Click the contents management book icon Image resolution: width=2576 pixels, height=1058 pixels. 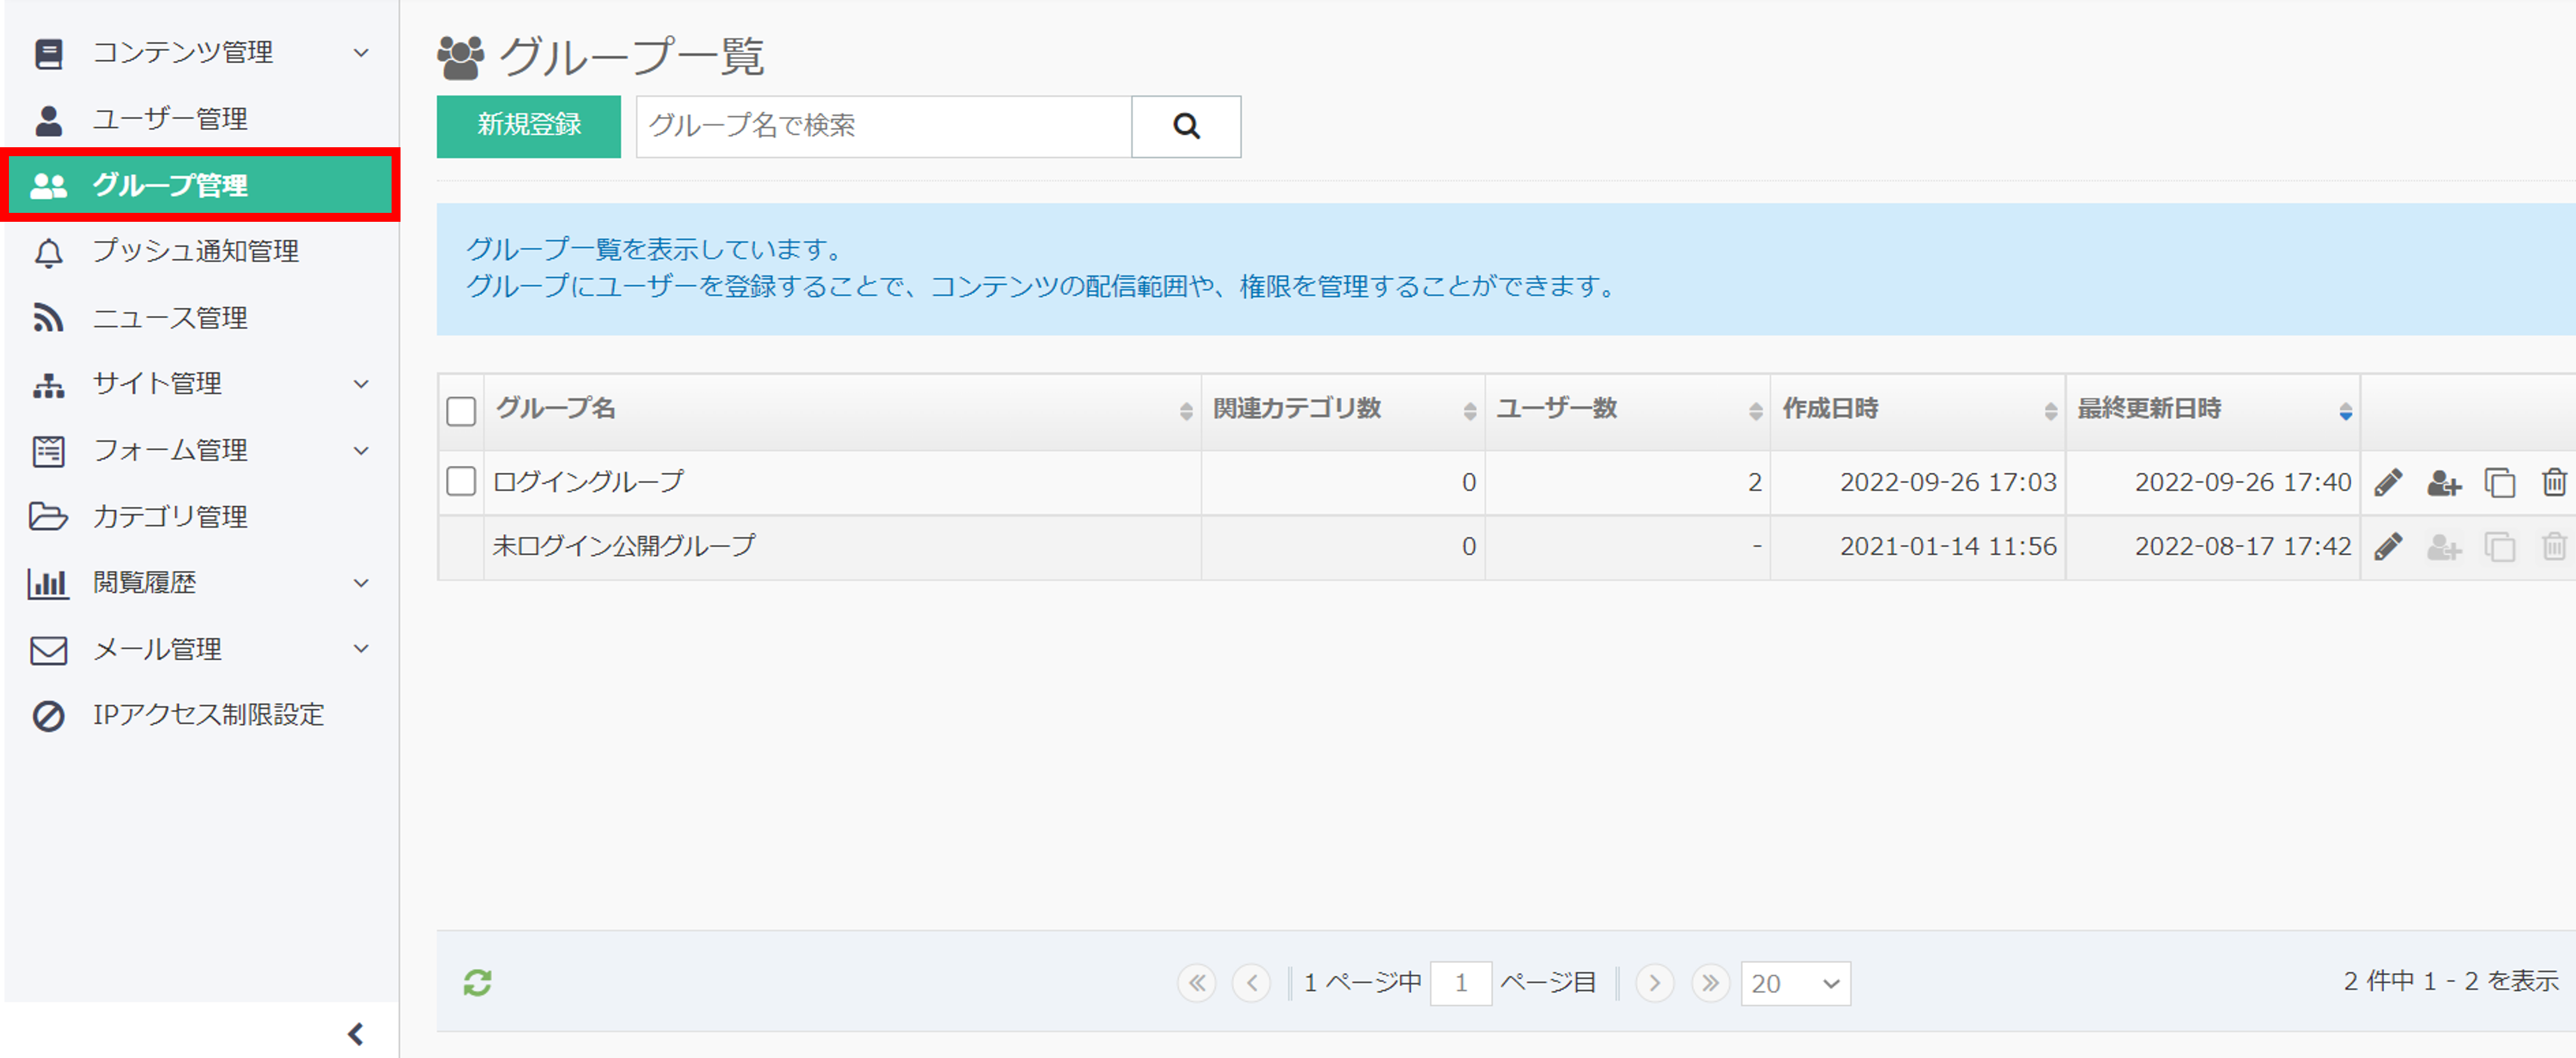click(x=48, y=53)
